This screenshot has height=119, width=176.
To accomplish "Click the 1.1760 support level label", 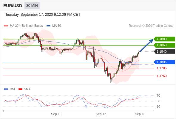I will (162, 76).
